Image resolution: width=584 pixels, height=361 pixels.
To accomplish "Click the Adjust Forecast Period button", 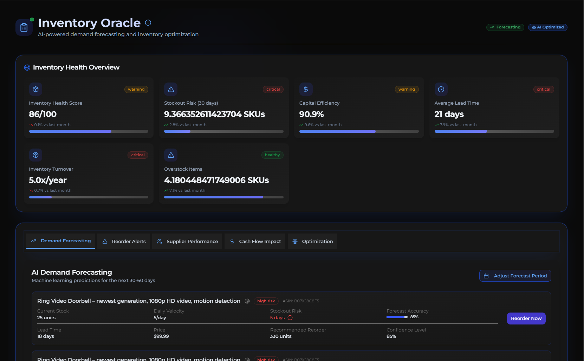I will (x=515, y=276).
